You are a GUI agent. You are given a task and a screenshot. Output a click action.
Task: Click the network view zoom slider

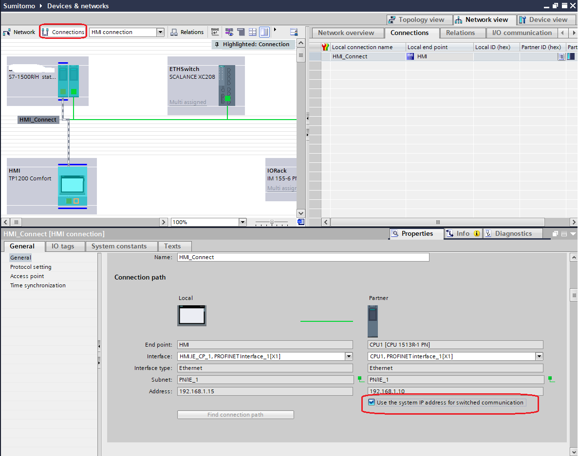[x=272, y=222]
